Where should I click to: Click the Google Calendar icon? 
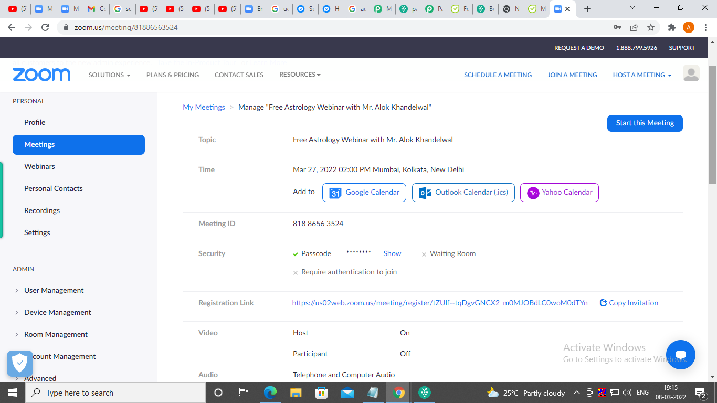(x=335, y=193)
